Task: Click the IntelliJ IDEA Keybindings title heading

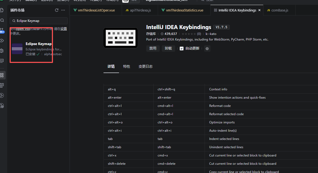Action: 179,27
